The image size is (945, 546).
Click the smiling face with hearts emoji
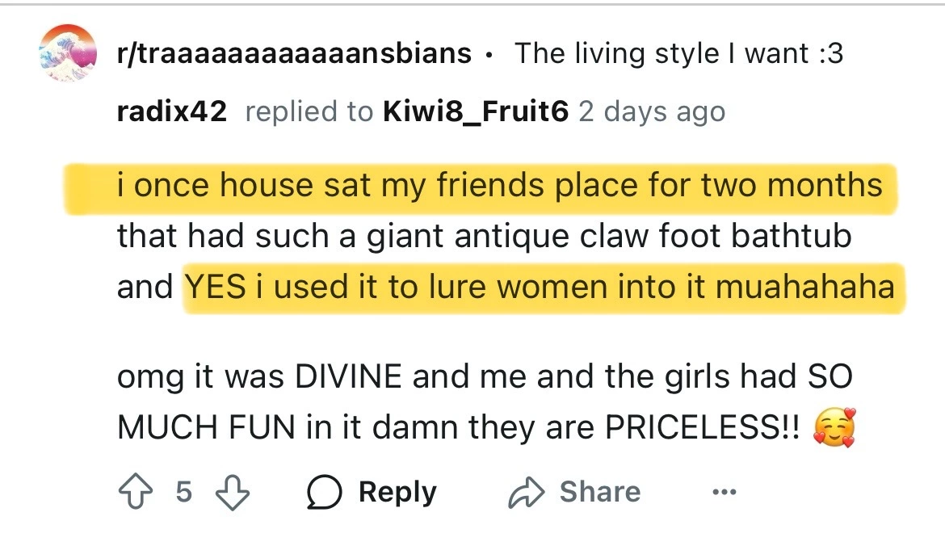(834, 427)
